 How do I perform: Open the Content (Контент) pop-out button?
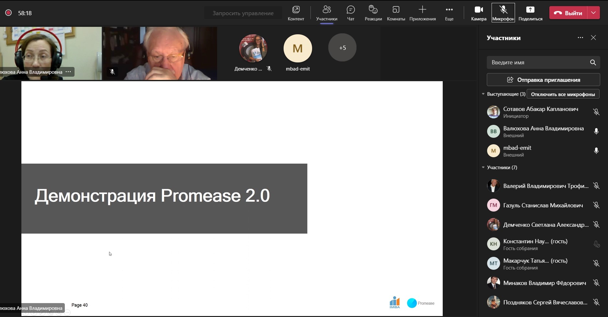pyautogui.click(x=296, y=13)
